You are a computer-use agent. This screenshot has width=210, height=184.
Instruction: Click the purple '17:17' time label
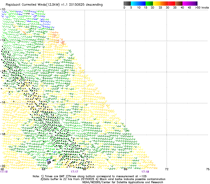tap(74, 172)
